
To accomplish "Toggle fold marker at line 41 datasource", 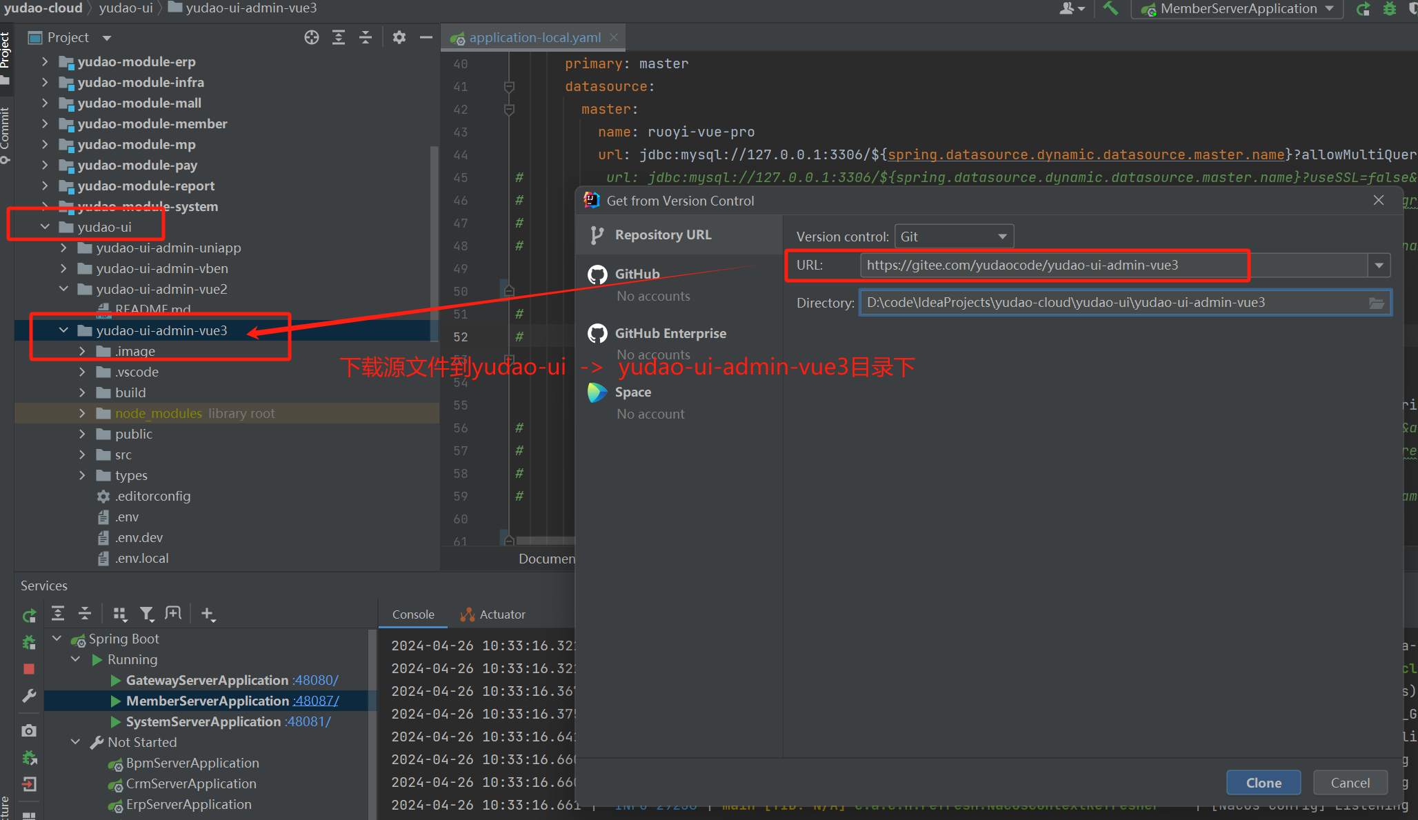I will [x=509, y=86].
